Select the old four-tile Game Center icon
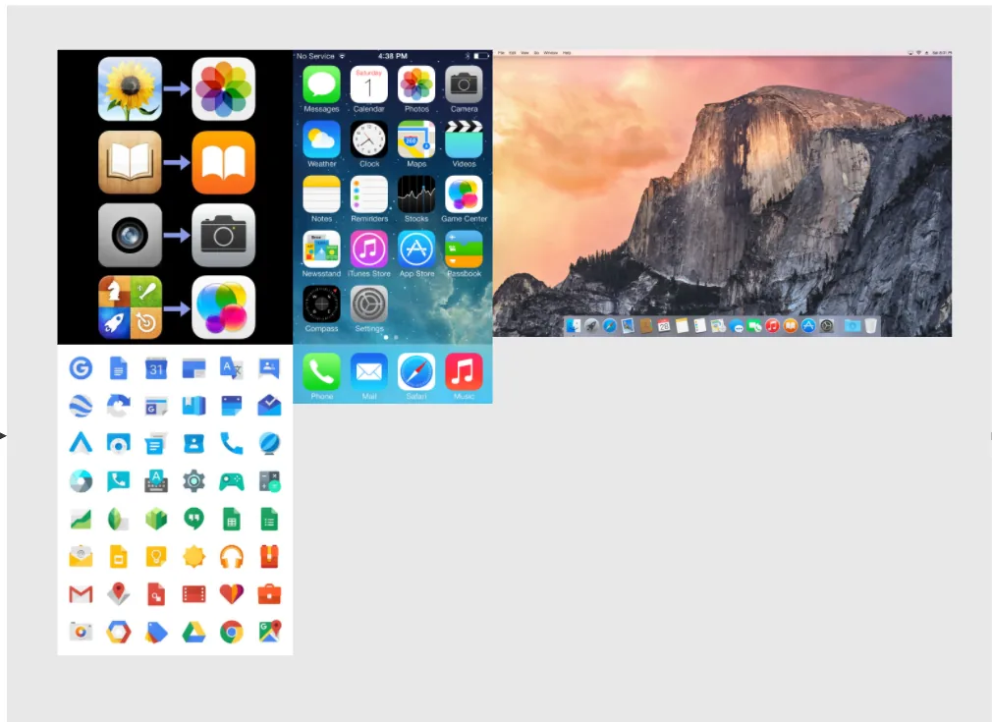The image size is (992, 722). click(x=130, y=307)
